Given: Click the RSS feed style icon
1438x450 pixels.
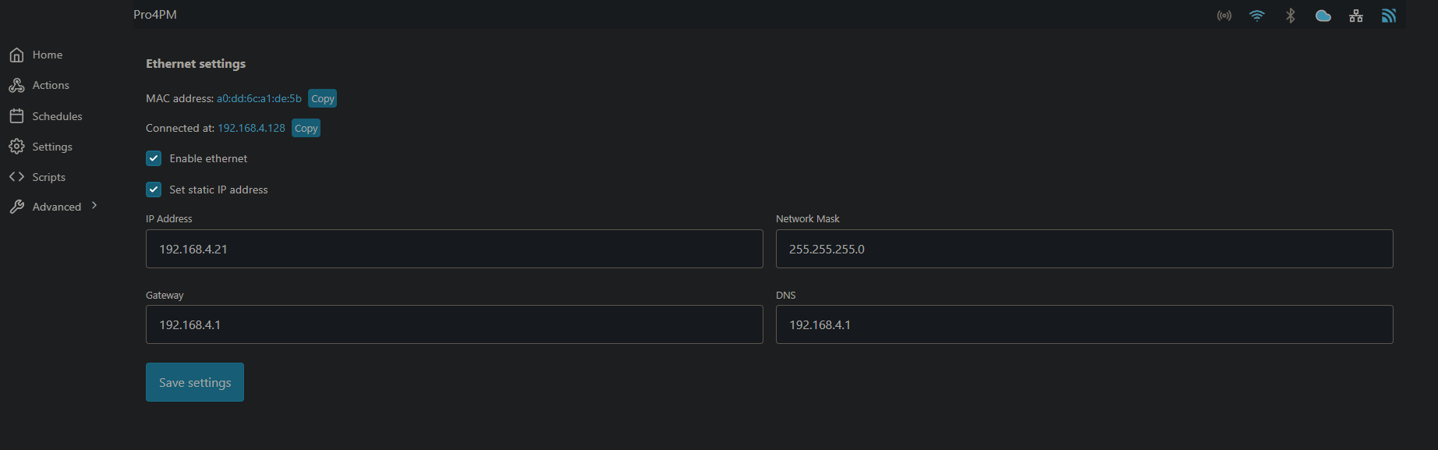Looking at the screenshot, I should [x=1389, y=16].
